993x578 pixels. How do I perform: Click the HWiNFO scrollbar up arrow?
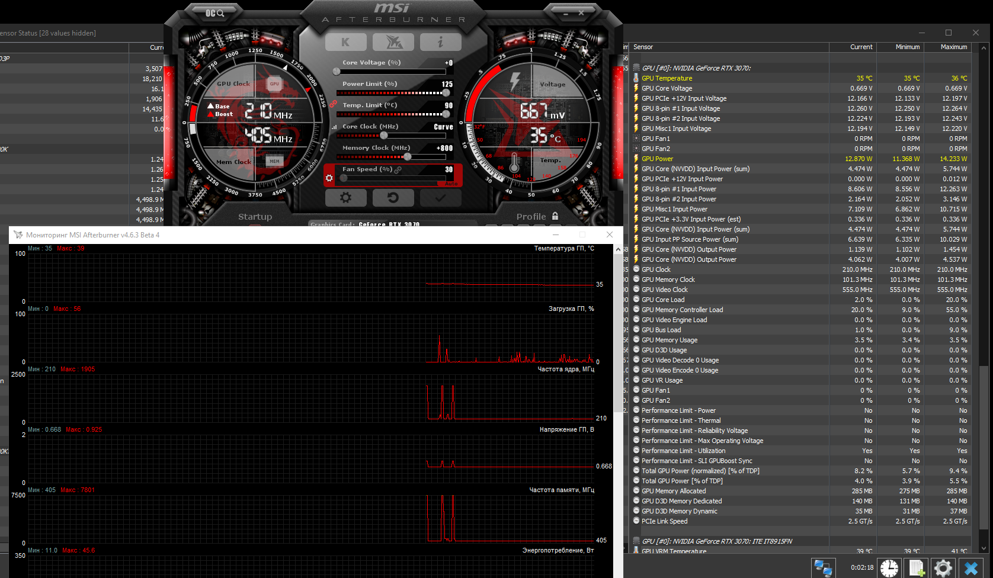(984, 48)
